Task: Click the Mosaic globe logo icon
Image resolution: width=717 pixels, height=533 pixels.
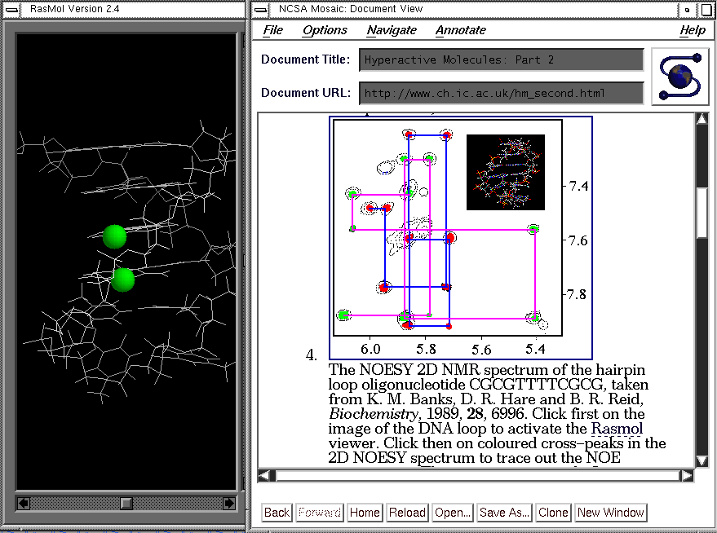Action: (x=681, y=76)
